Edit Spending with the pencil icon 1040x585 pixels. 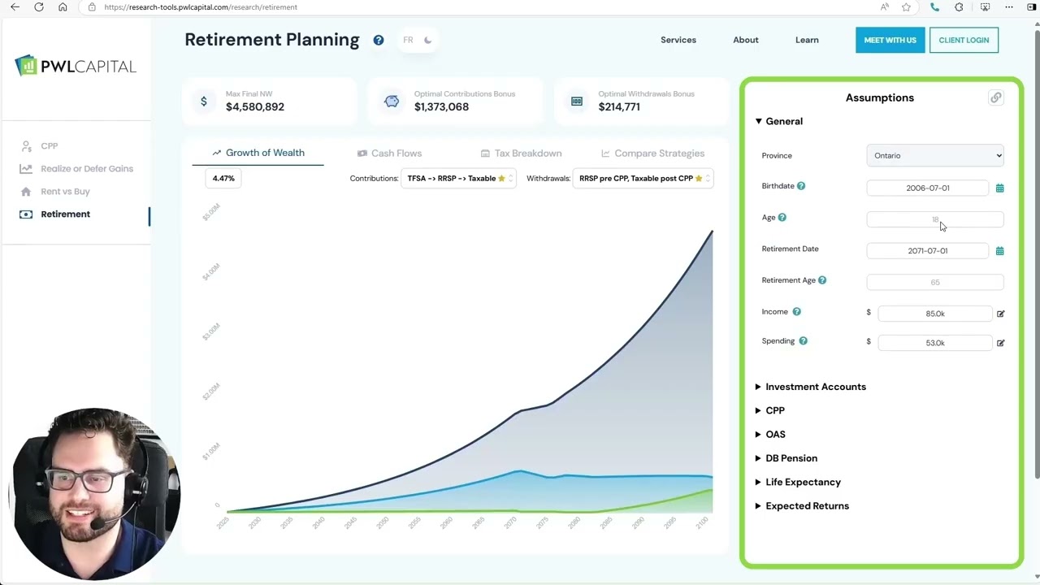1000,343
